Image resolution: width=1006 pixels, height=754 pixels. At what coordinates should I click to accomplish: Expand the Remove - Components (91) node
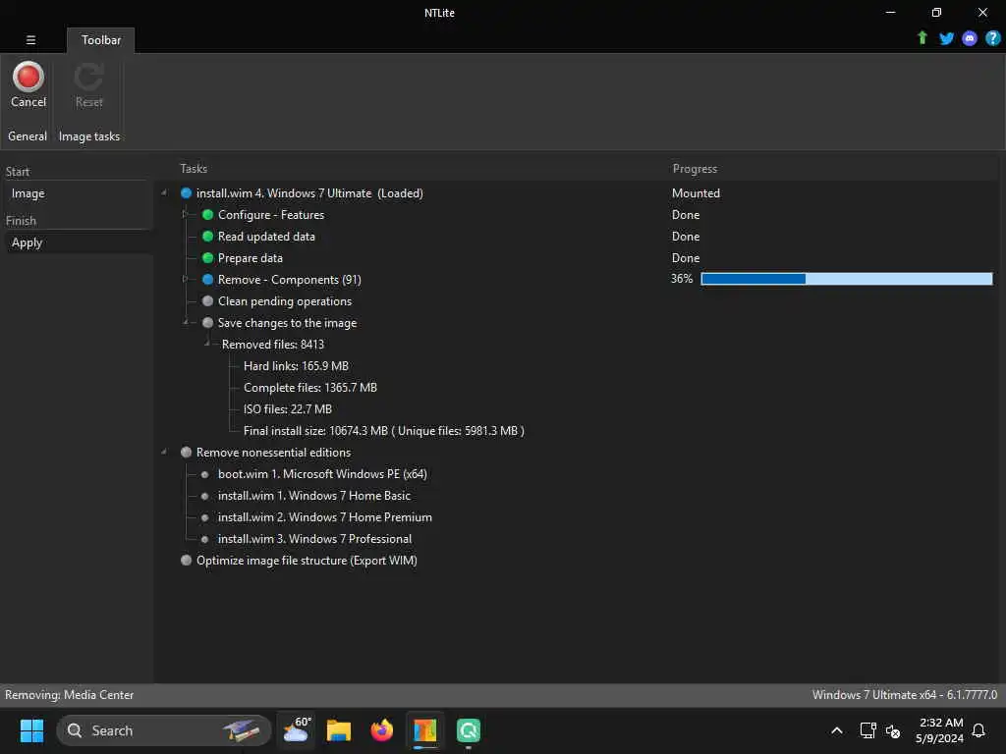tap(185, 279)
